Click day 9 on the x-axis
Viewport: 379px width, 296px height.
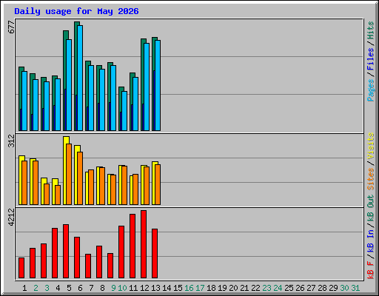point(113,288)
